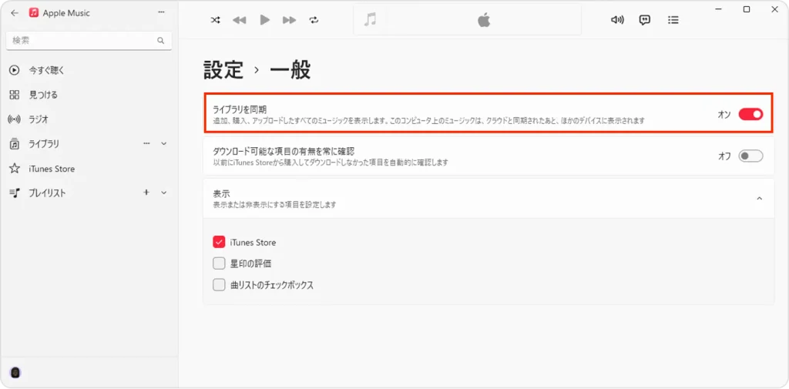Click the playlist note icon beside プレイリスト
Screen dimensions: 789x389
click(x=15, y=193)
